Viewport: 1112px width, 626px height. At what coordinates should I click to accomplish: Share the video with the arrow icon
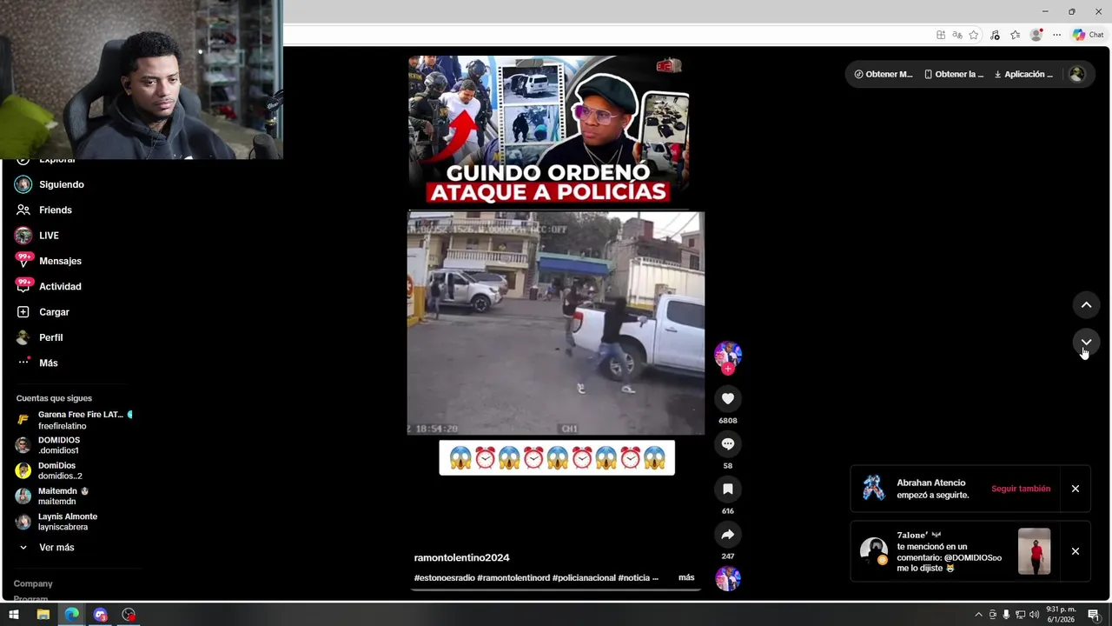pos(728,534)
